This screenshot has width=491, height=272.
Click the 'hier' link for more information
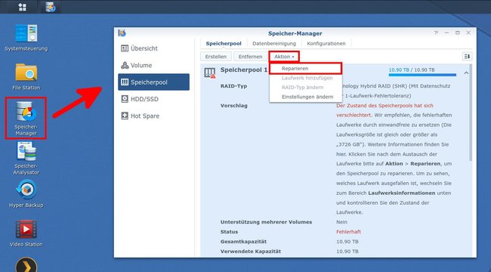pos(340,154)
